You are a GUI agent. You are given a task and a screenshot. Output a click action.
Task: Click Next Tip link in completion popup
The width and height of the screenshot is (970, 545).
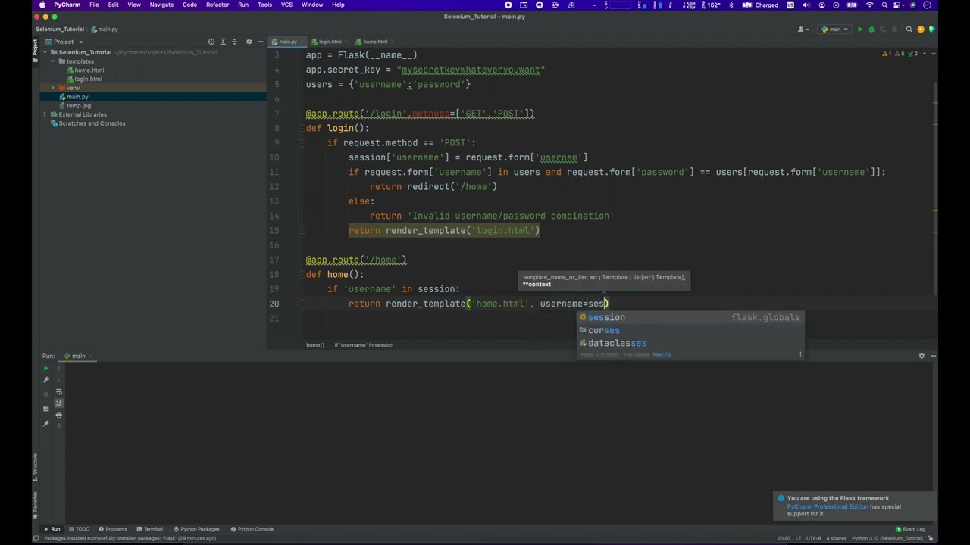click(x=662, y=354)
